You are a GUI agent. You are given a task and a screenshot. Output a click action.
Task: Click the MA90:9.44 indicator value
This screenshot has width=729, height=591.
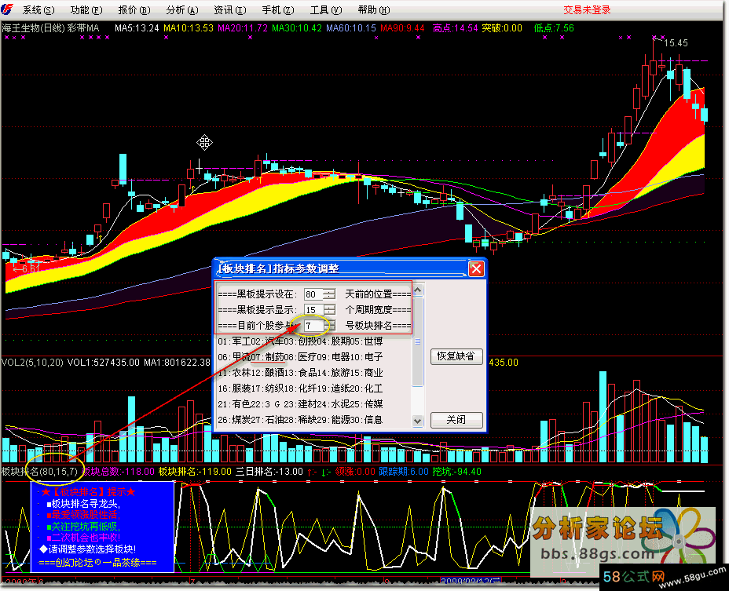(403, 28)
